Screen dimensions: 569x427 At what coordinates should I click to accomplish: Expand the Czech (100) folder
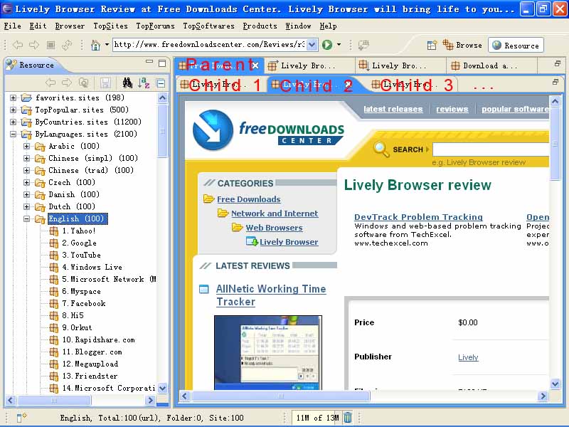(x=26, y=182)
